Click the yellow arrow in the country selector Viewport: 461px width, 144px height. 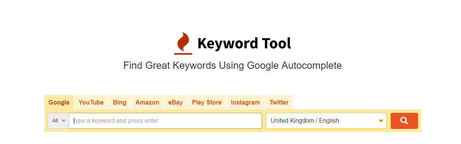tap(381, 121)
